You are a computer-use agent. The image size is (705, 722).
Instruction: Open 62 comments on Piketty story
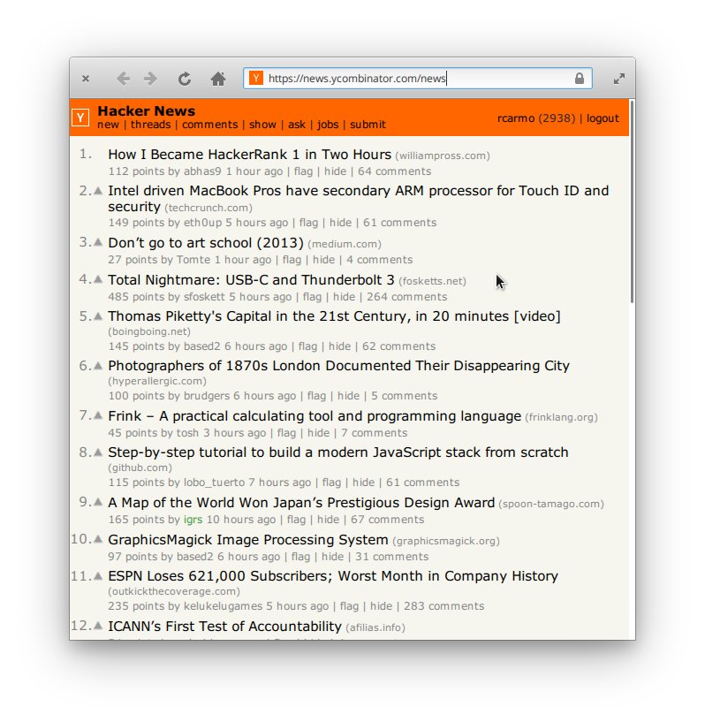pos(399,346)
